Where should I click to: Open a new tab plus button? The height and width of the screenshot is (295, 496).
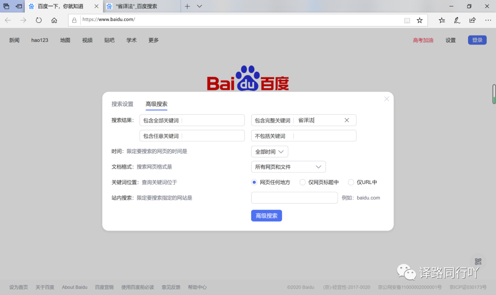pyautogui.click(x=187, y=6)
